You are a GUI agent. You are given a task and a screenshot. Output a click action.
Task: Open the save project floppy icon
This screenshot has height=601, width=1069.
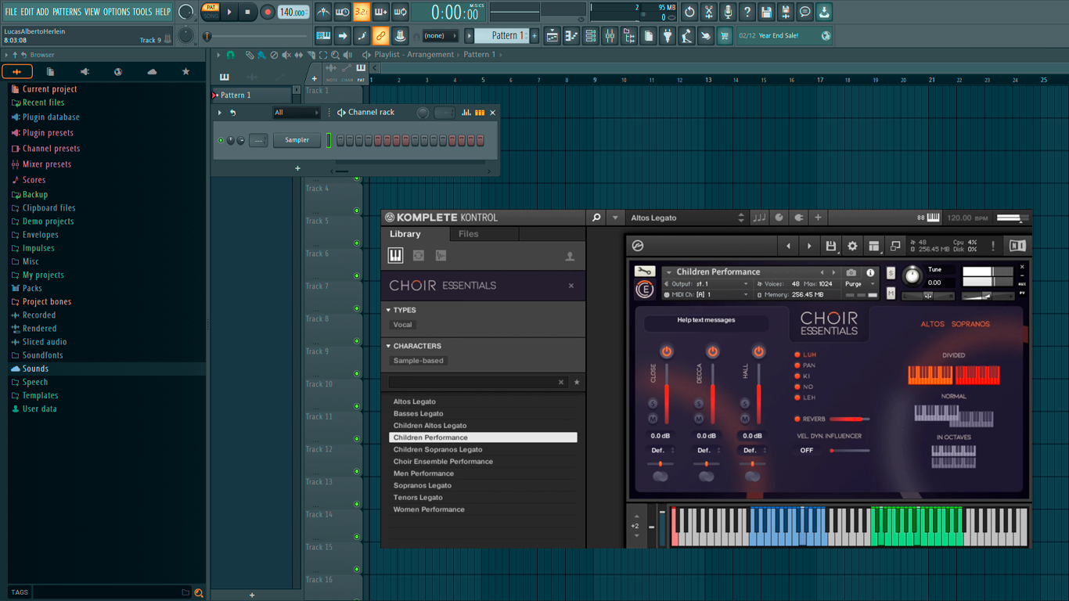[x=766, y=12]
